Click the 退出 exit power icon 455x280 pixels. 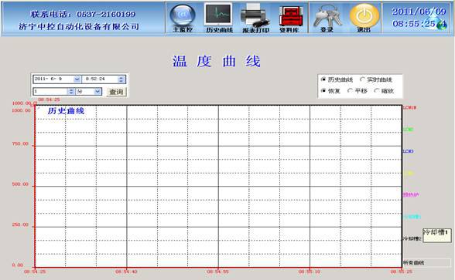pyautogui.click(x=364, y=18)
